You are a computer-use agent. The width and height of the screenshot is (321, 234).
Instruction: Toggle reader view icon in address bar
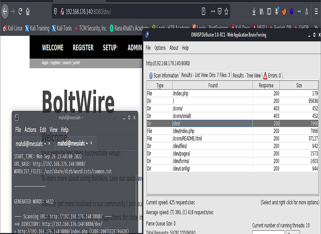[203, 12]
